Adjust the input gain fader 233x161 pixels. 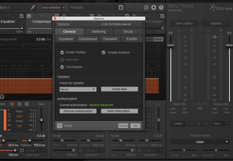[170, 45]
